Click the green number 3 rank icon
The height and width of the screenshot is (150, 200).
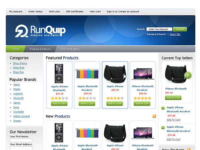tap(163, 127)
